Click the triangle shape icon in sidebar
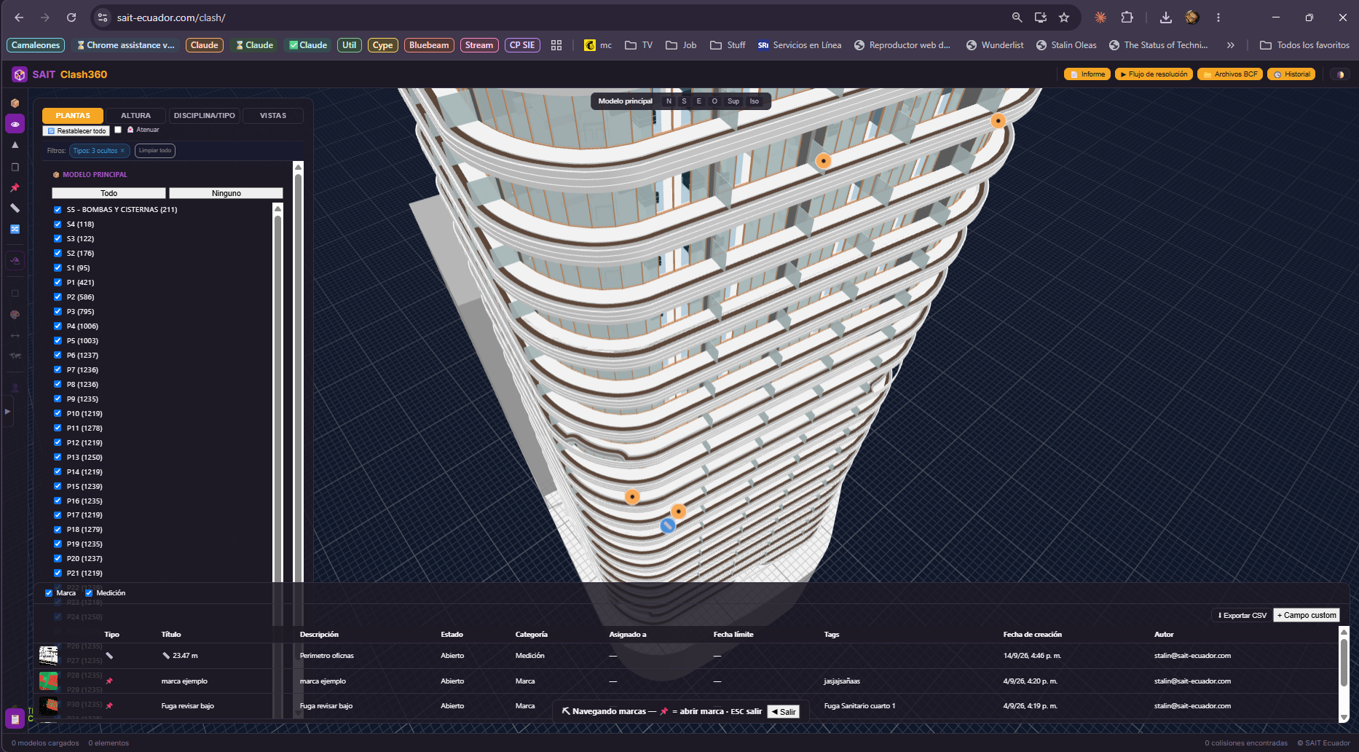The image size is (1359, 752). (x=15, y=145)
